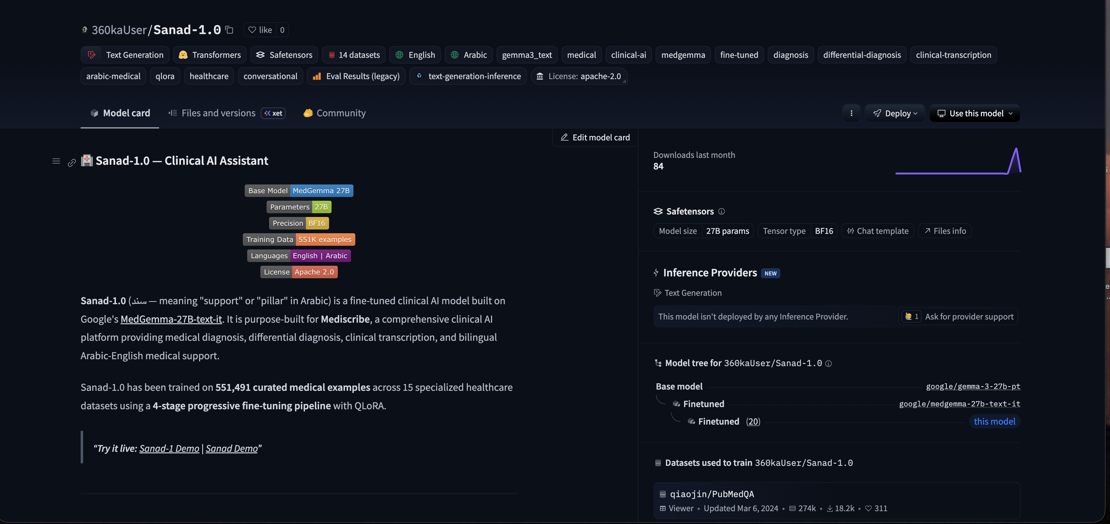
Task: Click the downloads last month chart
Action: click(958, 161)
